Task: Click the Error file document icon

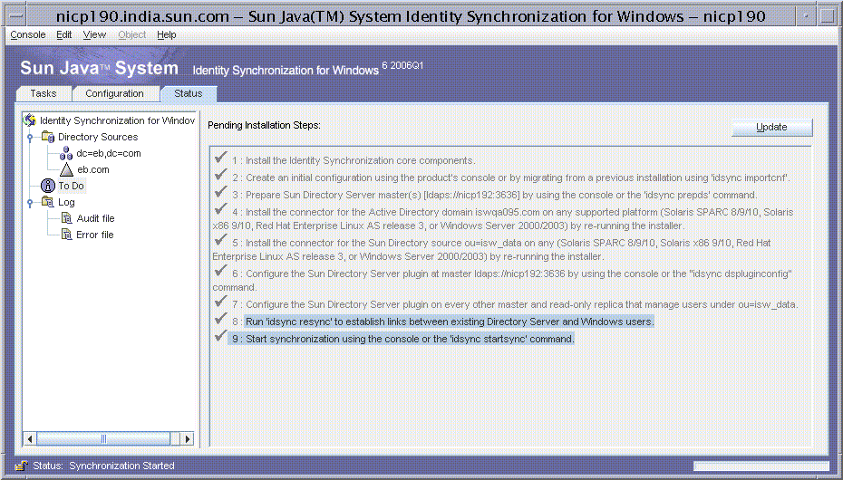Action: (66, 235)
